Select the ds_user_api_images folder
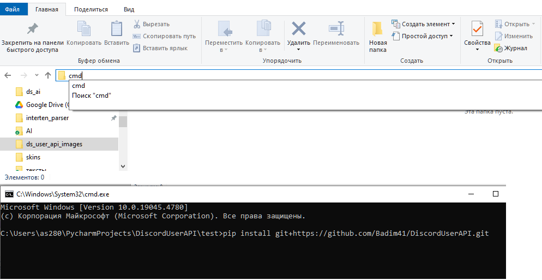This screenshot has height=280, width=542. 59,144
